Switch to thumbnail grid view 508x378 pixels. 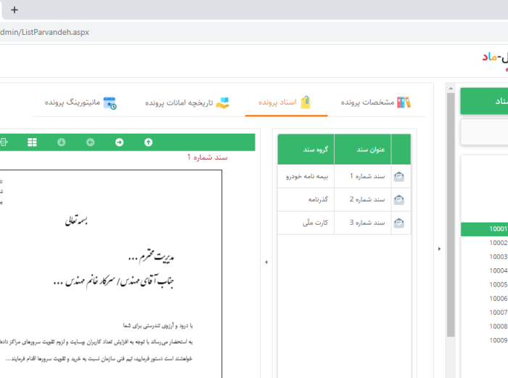coord(32,142)
